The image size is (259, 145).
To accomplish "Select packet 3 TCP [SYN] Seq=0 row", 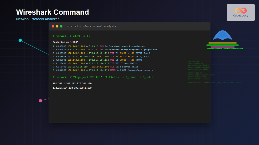I will (x=101, y=53).
